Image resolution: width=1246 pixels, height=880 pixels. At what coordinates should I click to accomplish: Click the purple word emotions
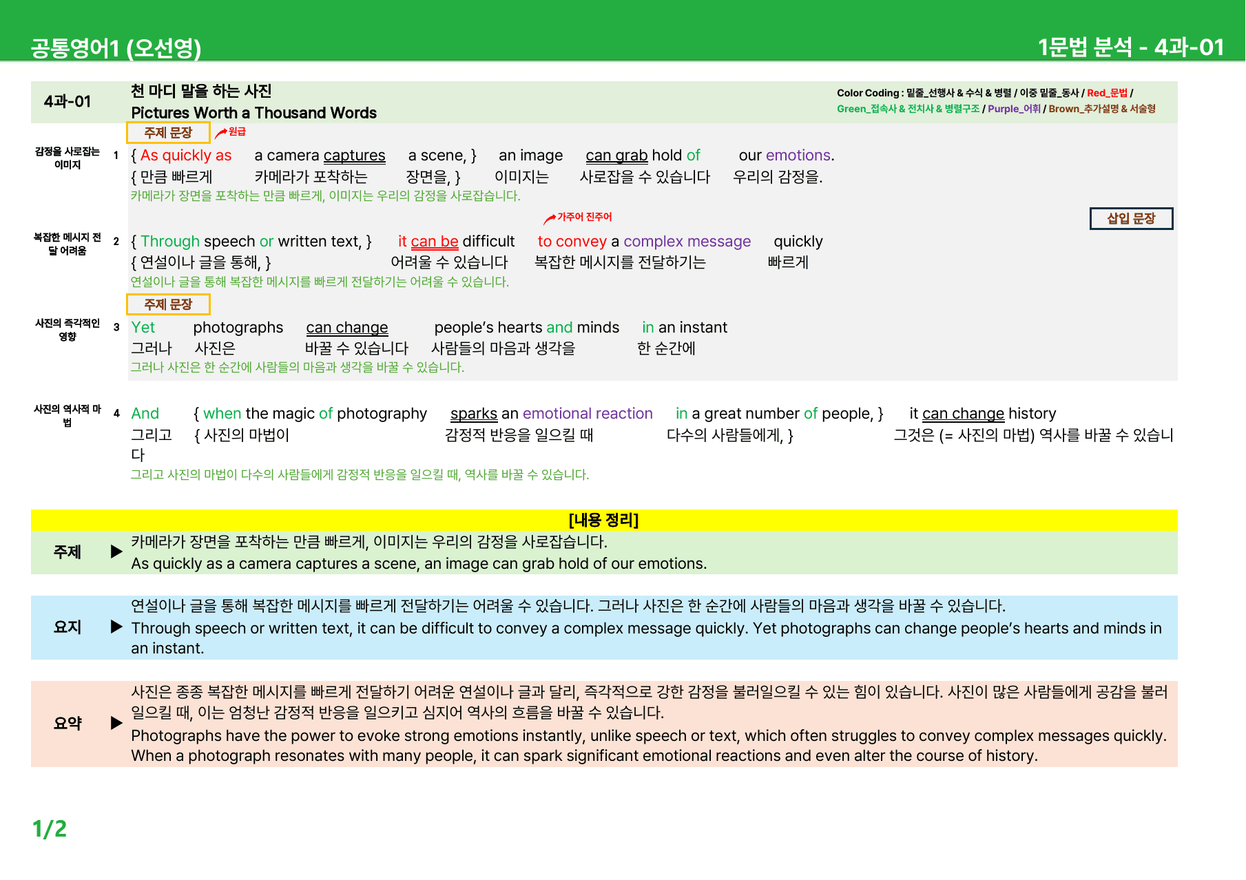(x=798, y=156)
